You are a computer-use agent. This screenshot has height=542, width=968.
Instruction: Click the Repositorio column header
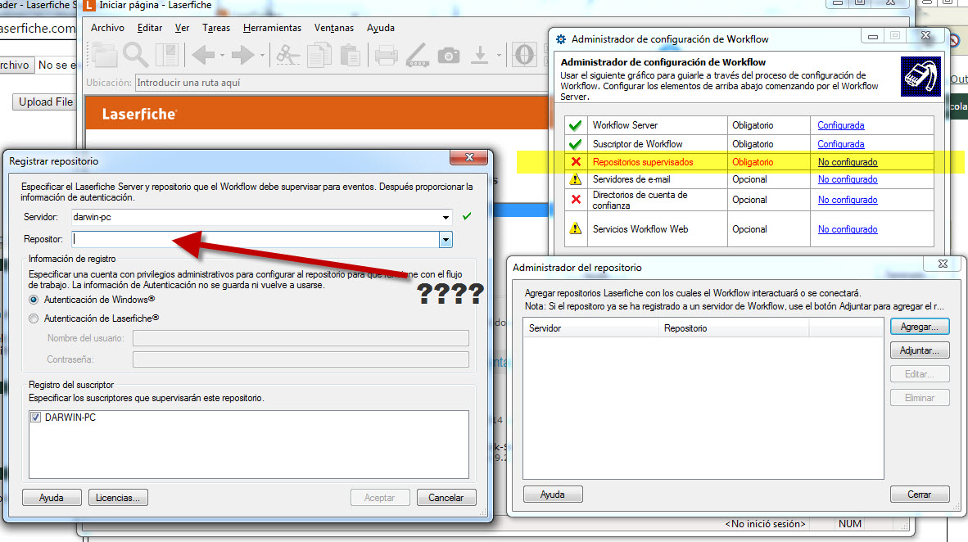click(734, 328)
